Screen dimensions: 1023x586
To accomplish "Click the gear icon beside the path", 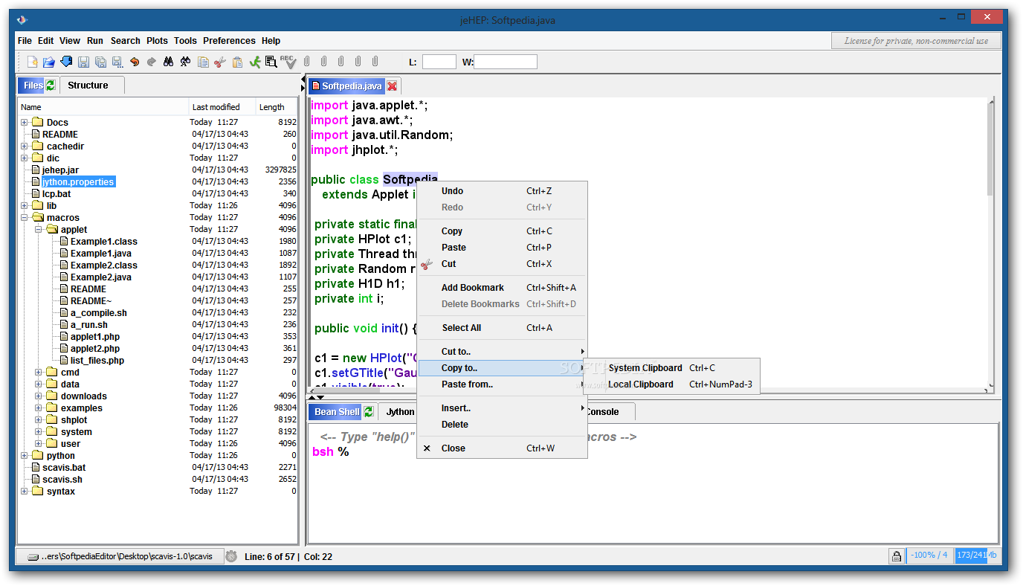I will 231,556.
